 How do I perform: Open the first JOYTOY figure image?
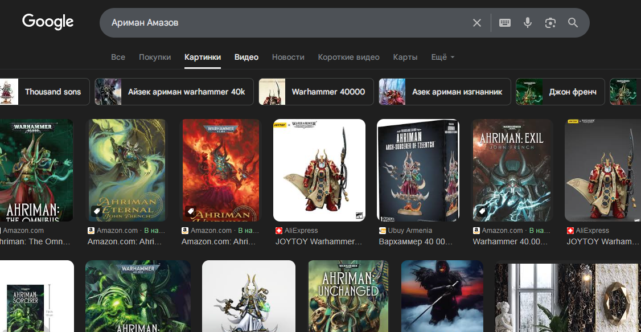(319, 170)
